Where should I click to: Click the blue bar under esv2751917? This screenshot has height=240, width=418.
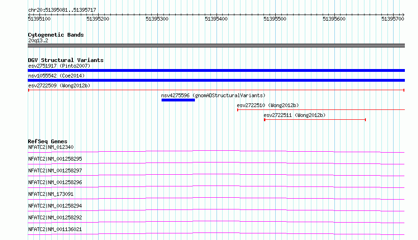coord(216,70)
